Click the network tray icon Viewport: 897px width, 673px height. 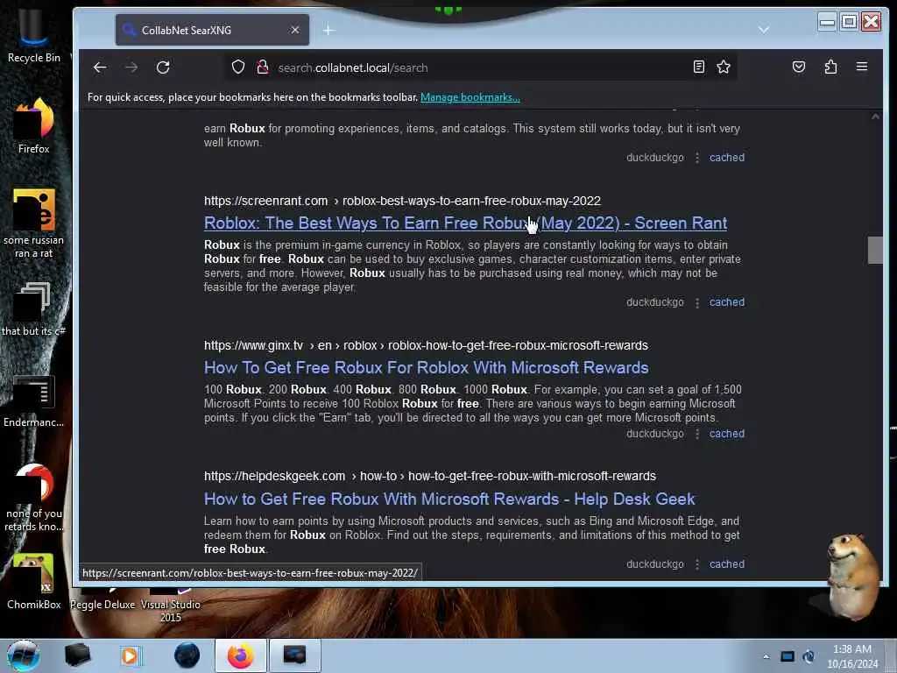point(788,656)
